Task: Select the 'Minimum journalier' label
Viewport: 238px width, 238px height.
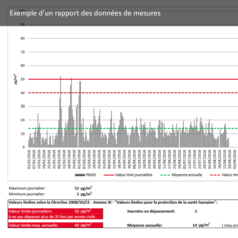Action: (x=27, y=194)
